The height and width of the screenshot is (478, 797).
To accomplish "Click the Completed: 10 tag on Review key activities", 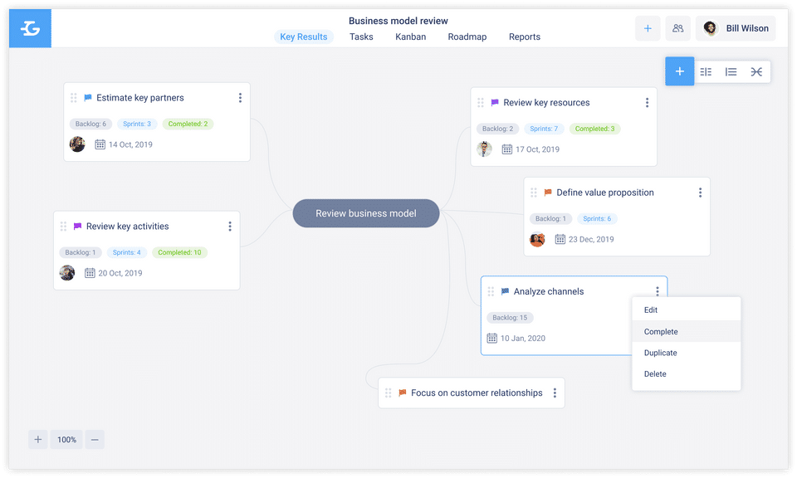I will (x=179, y=252).
